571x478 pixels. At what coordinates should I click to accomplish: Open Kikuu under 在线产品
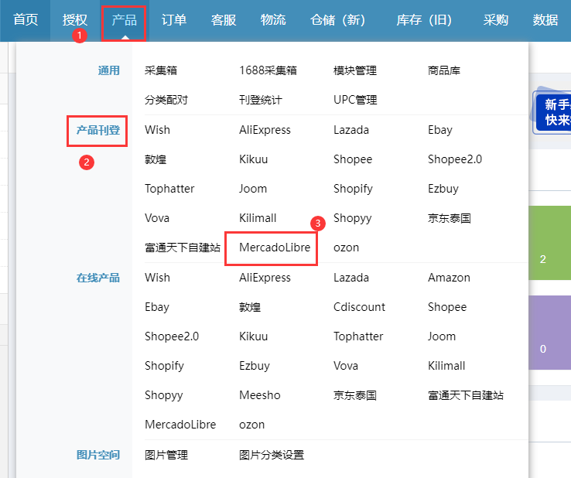point(254,336)
